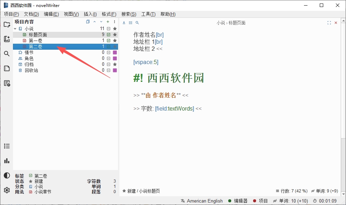Image resolution: width=346 pixels, height=205 pixels.
Task: Toggle the active checkbox of 标题页面
Action: tap(109, 35)
